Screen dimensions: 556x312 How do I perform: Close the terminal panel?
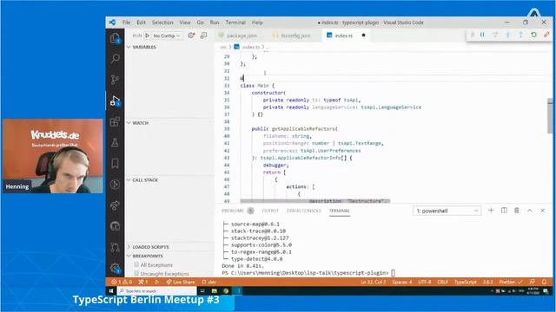pos(542,211)
